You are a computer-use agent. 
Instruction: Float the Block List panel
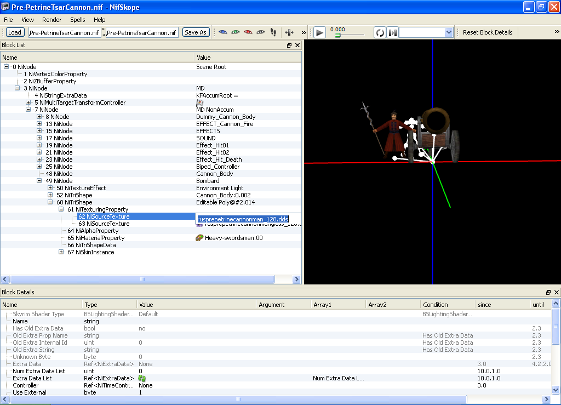[289, 45]
